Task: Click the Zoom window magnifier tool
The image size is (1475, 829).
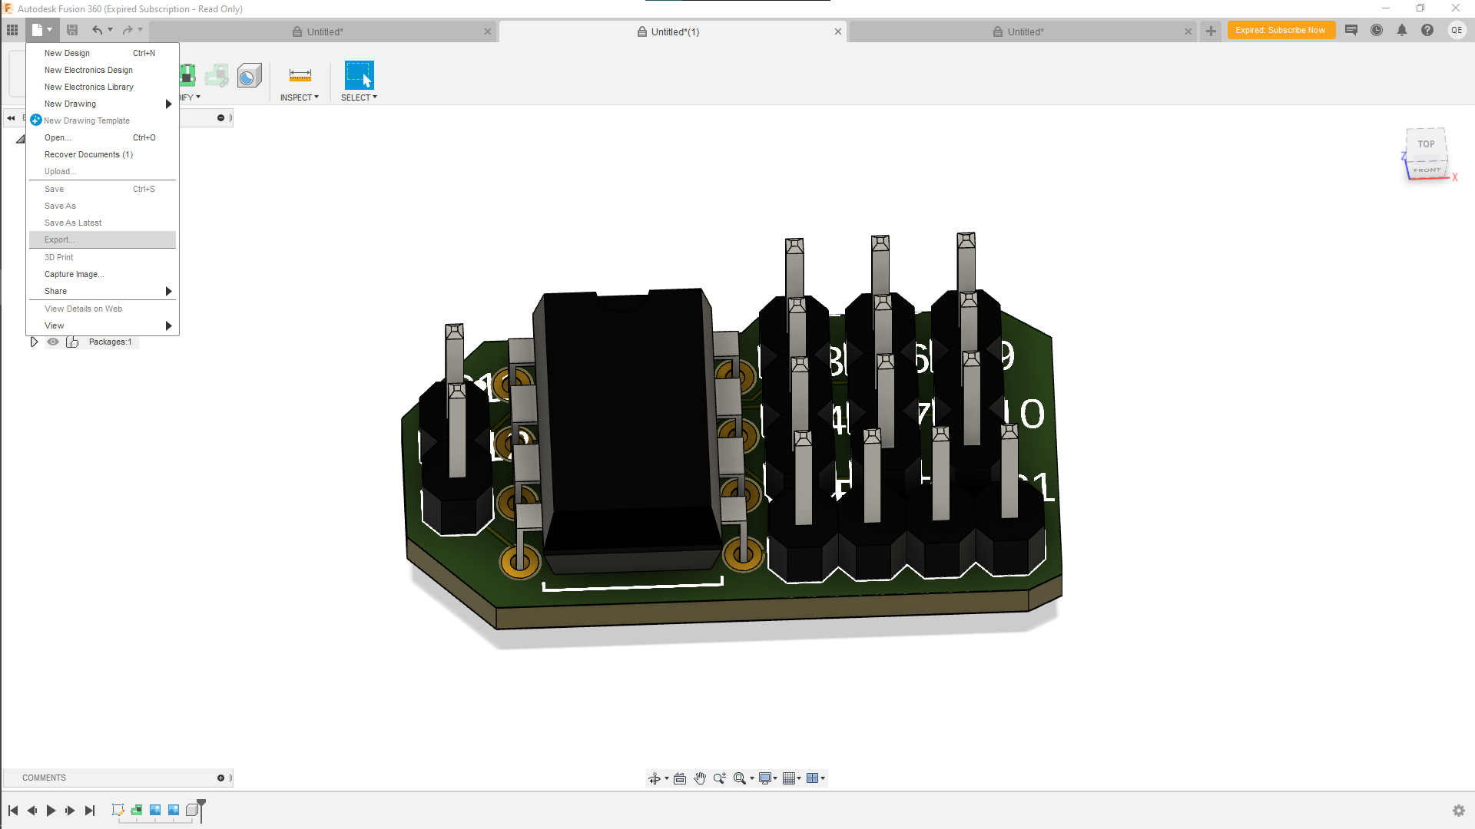Action: pos(740,778)
